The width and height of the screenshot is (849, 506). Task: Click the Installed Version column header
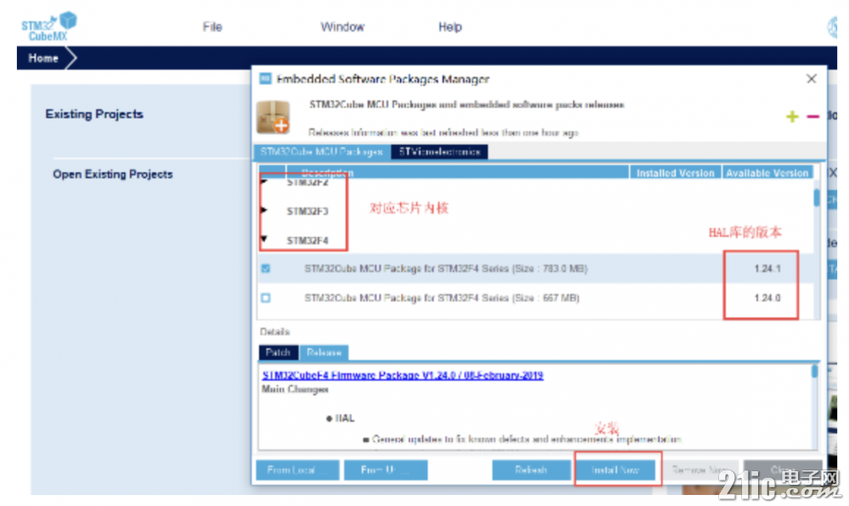click(x=675, y=172)
